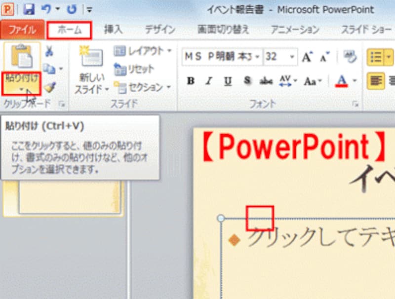Viewport: 395px width, 299px height.
Task: Switch to the ホーム tab
Action: click(x=69, y=30)
